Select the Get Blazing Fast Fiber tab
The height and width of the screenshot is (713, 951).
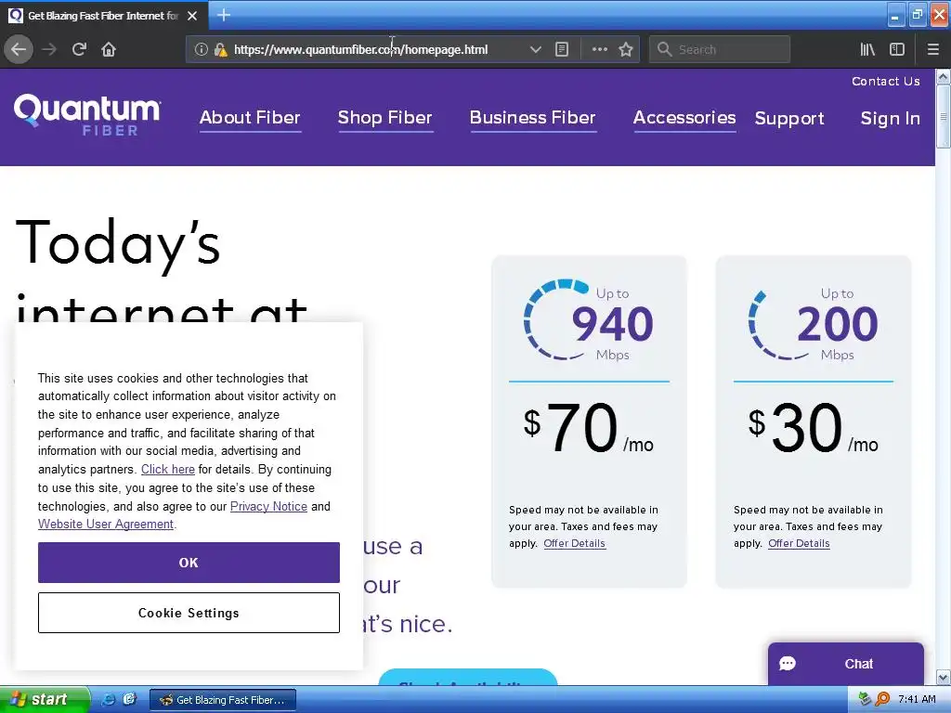tap(104, 16)
